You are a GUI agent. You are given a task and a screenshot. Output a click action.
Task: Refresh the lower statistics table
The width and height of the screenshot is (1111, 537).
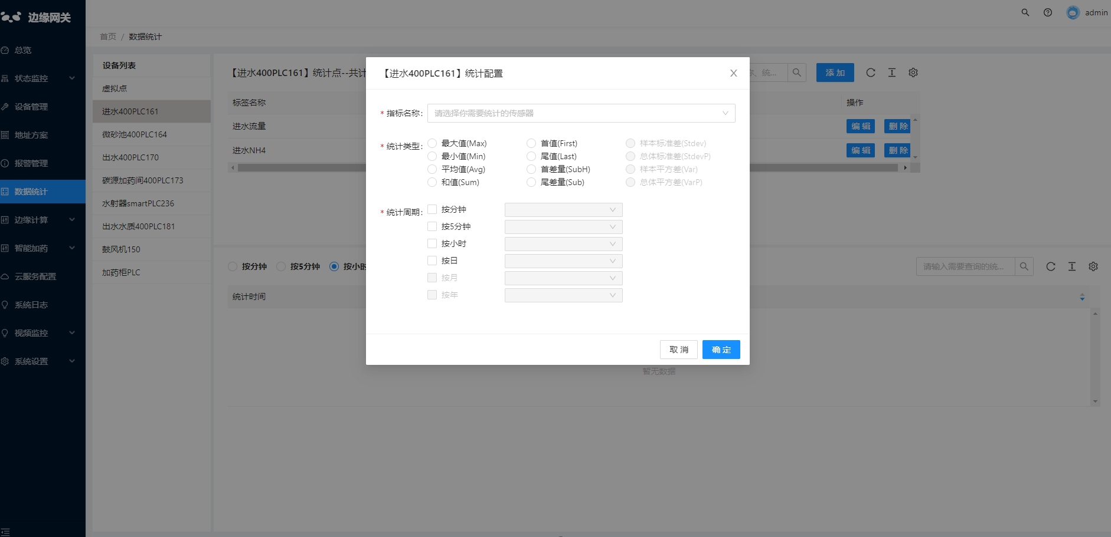tap(1051, 266)
